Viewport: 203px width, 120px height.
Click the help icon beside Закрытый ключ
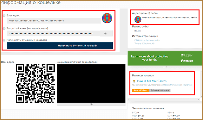tap(4, 29)
